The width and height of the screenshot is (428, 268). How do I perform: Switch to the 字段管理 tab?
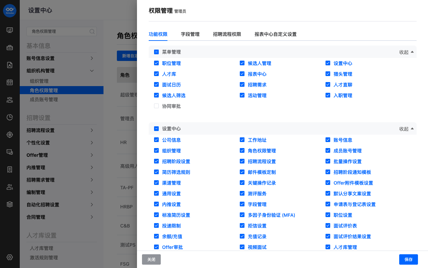pyautogui.click(x=190, y=34)
